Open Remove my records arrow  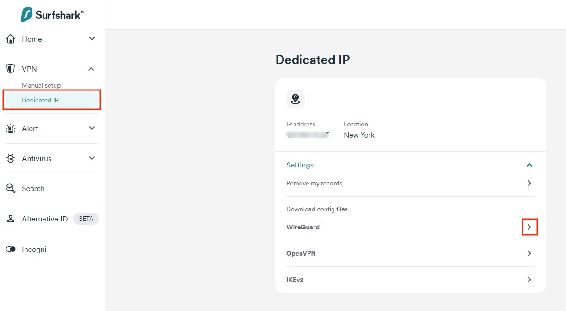tap(529, 183)
